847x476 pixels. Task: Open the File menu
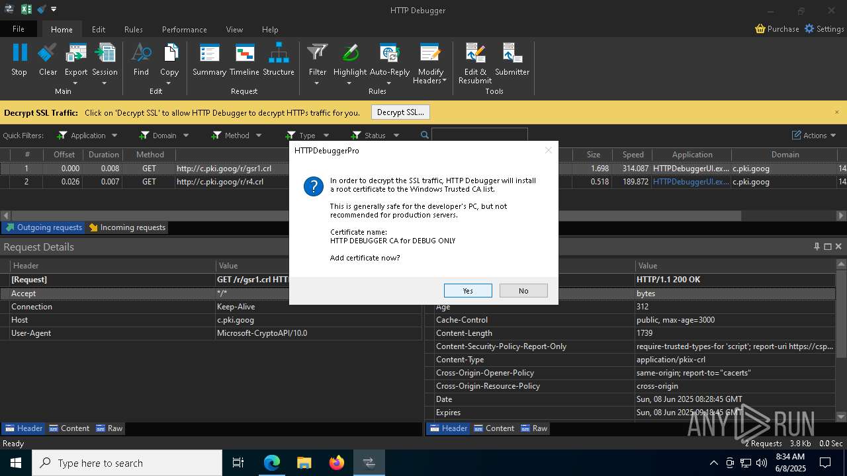pos(19,29)
